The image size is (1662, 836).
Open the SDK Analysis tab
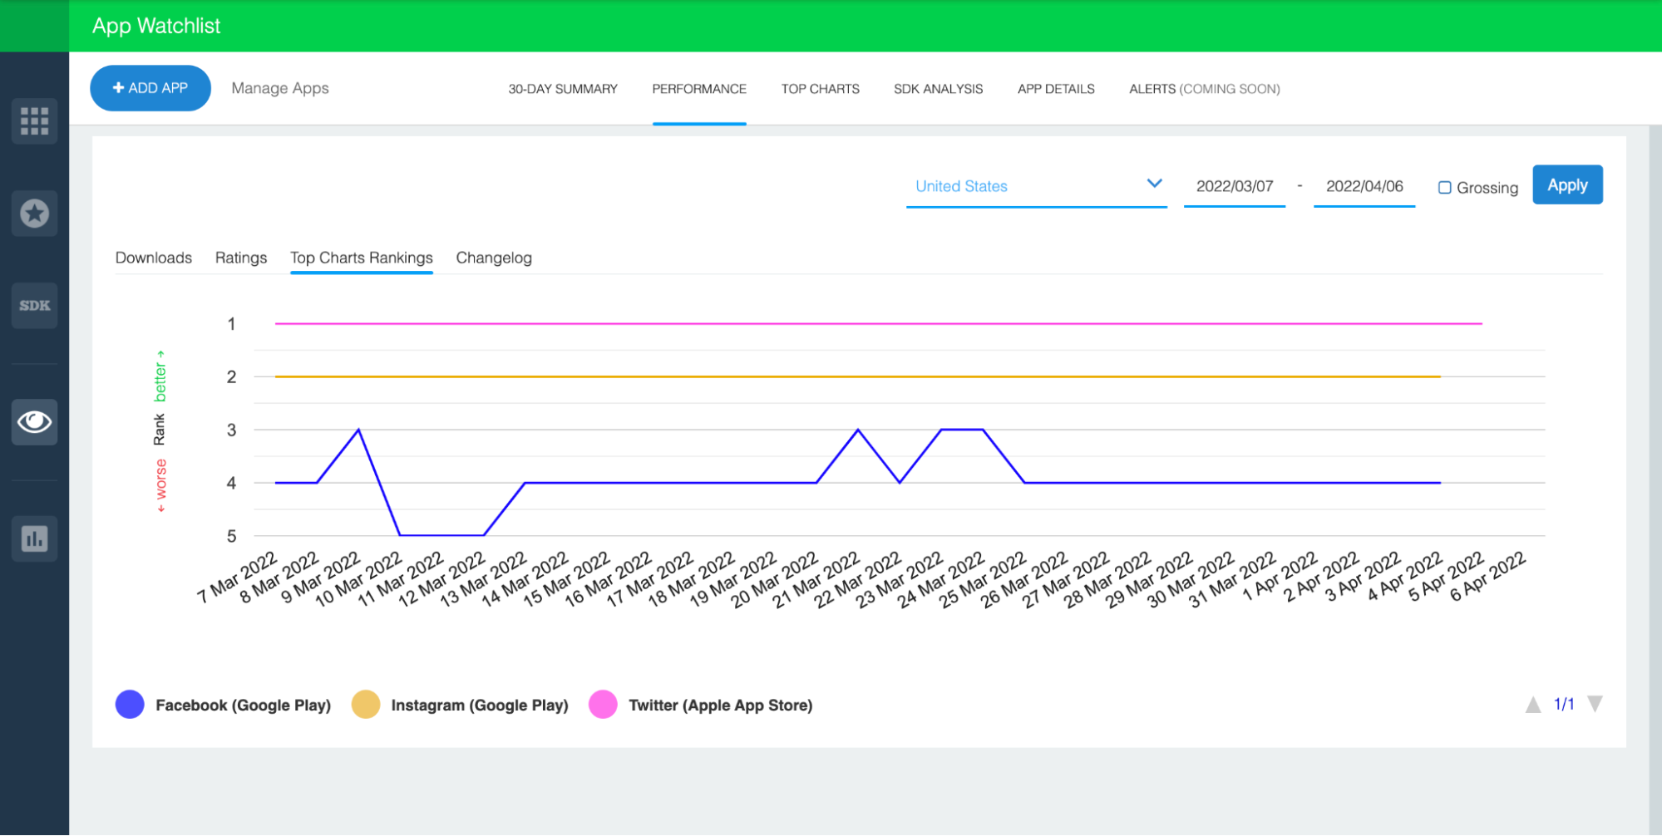coord(938,89)
